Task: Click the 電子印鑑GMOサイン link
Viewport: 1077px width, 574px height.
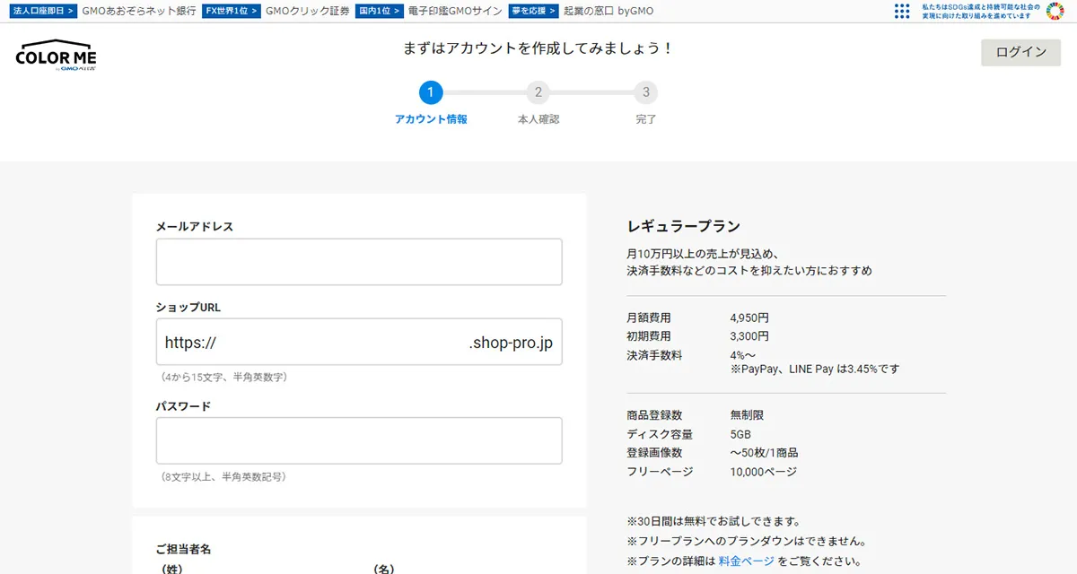Action: 456,11
